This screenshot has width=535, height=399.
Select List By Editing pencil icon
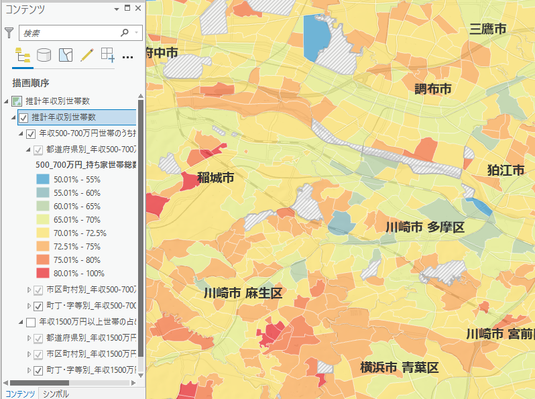(x=86, y=55)
